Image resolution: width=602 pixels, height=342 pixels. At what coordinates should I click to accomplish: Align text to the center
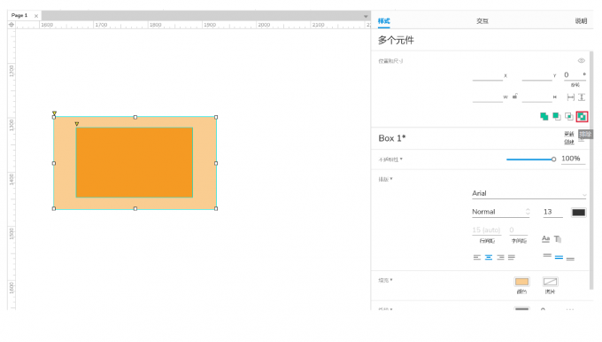[489, 257]
